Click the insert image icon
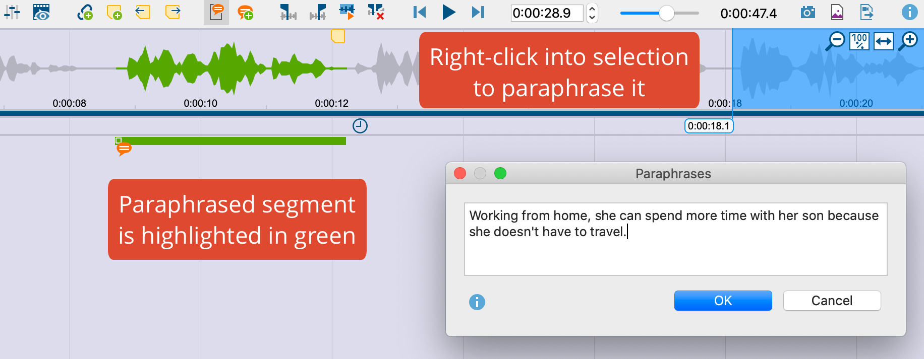Image resolution: width=924 pixels, height=359 pixels. tap(837, 12)
